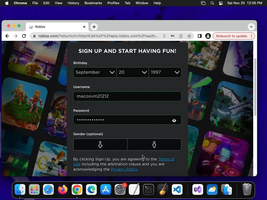Open the History menu

pos(73,3)
